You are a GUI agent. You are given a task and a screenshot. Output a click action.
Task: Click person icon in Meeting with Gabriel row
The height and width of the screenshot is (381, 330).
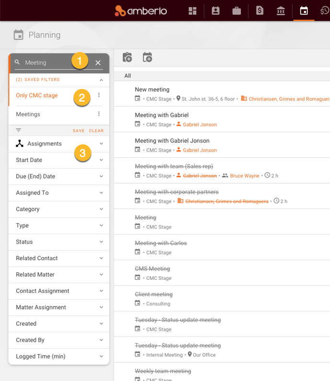pos(178,124)
